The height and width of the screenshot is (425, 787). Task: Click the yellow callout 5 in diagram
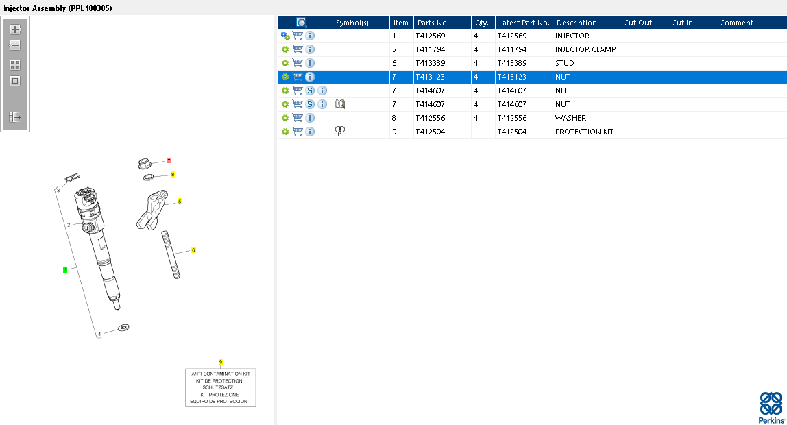click(x=180, y=202)
